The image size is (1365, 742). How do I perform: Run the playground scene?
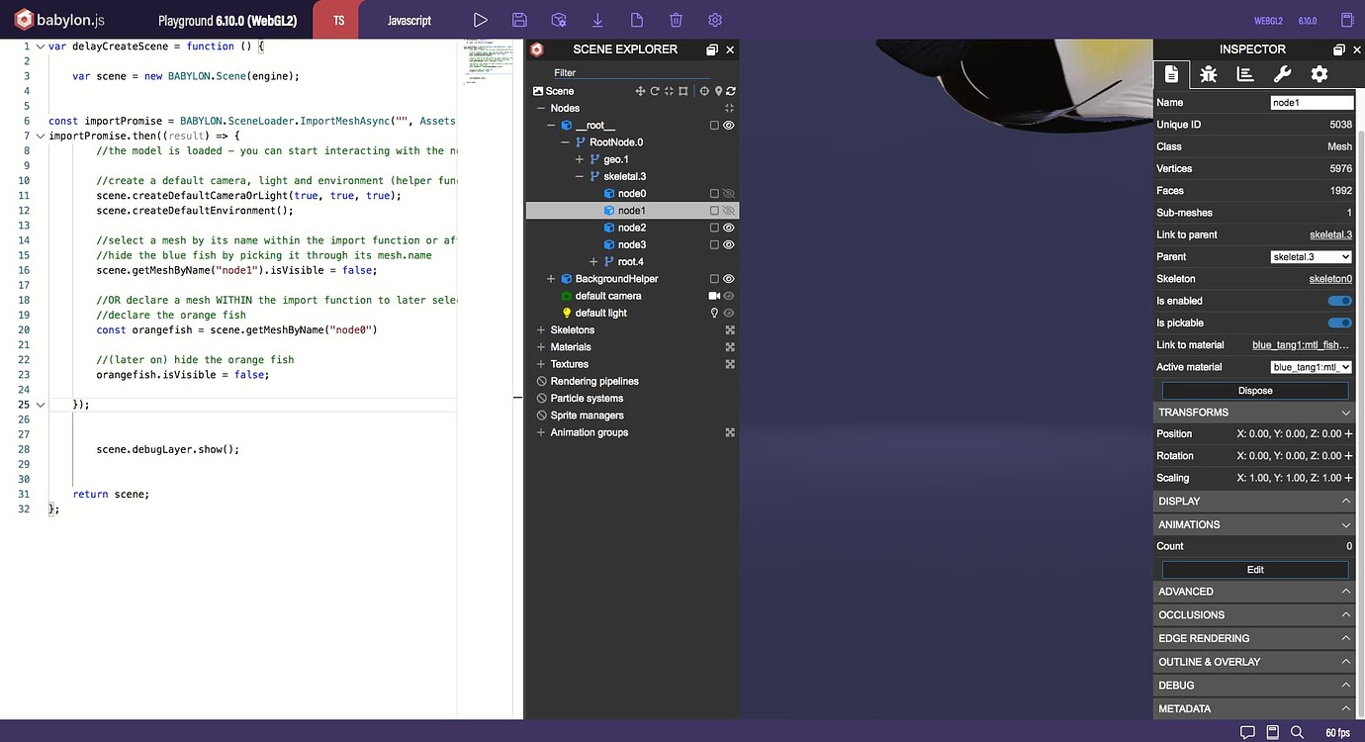pyautogui.click(x=481, y=19)
